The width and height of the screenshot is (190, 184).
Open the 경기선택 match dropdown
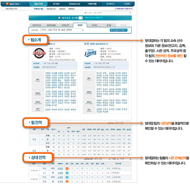click(x=62, y=30)
